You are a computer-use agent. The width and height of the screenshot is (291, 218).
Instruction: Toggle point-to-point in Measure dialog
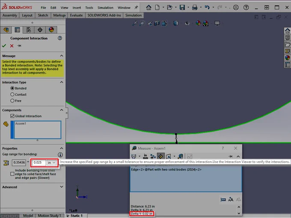coord(161,156)
